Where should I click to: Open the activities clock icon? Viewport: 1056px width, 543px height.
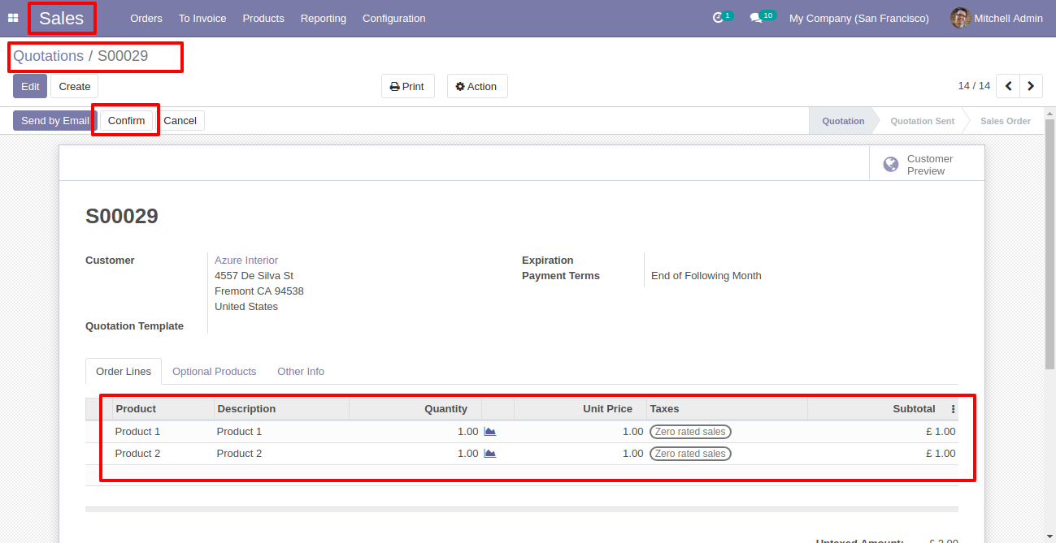click(718, 18)
